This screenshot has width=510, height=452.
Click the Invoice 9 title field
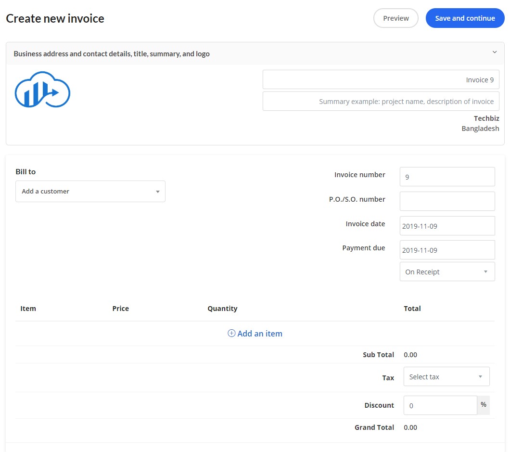[381, 79]
